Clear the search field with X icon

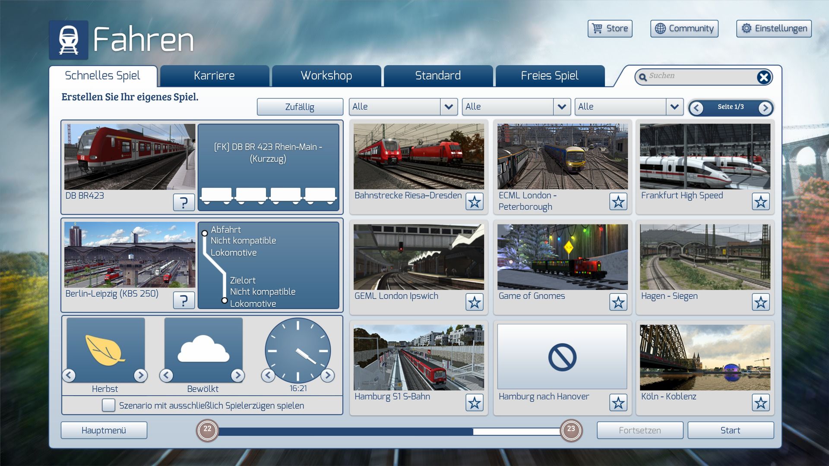[x=763, y=77]
